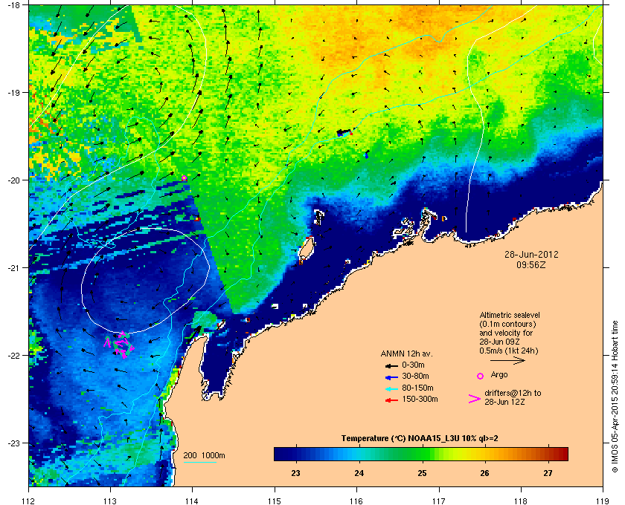Click the latitude axis label -18

point(13,4)
